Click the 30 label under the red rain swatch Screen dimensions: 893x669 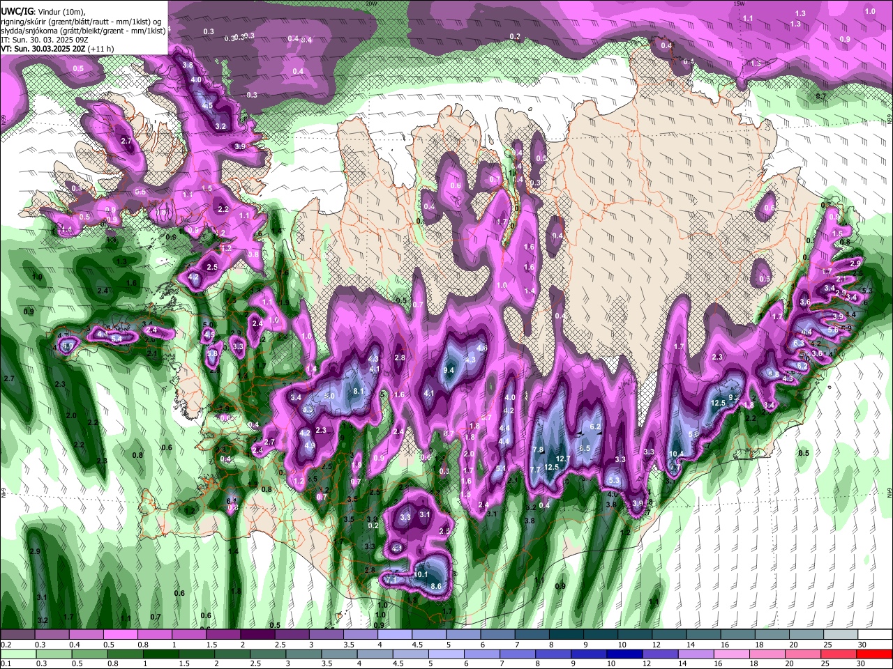tap(862, 663)
